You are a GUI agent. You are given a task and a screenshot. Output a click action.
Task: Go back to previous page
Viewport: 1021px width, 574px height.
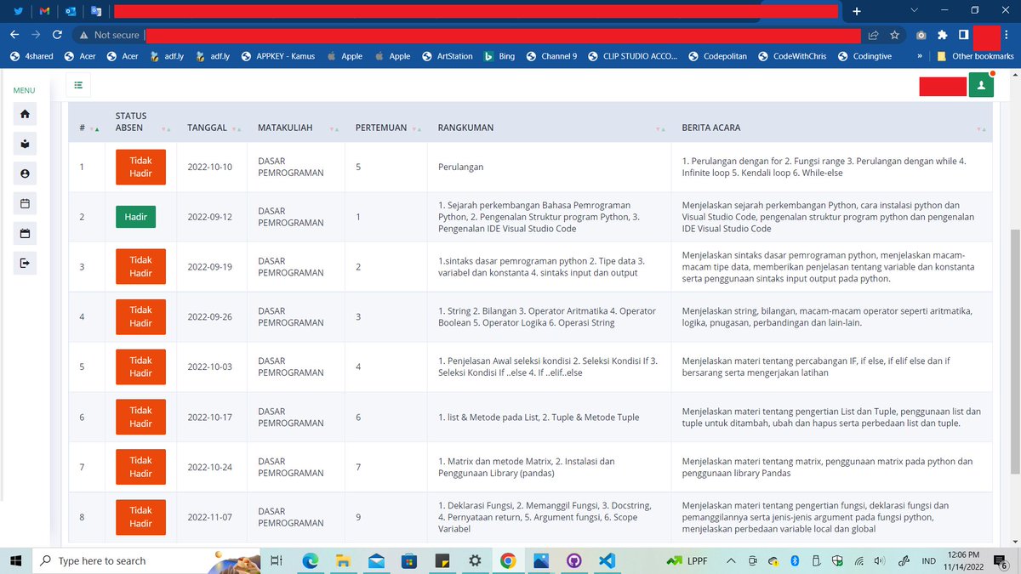[14, 35]
